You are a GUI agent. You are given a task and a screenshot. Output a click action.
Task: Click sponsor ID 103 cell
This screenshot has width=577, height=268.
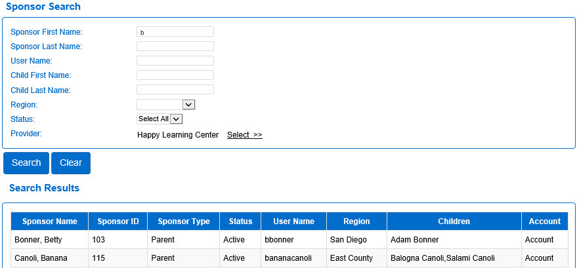[118, 240]
